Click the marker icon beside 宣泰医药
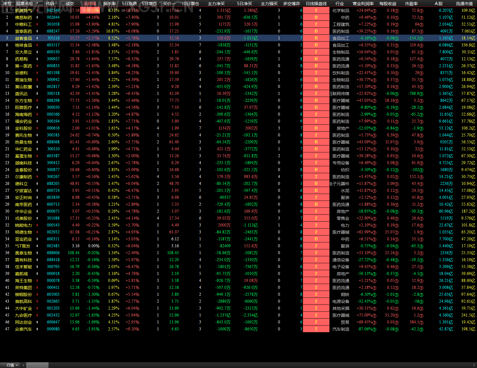The height and width of the screenshot is (368, 477). point(37,31)
